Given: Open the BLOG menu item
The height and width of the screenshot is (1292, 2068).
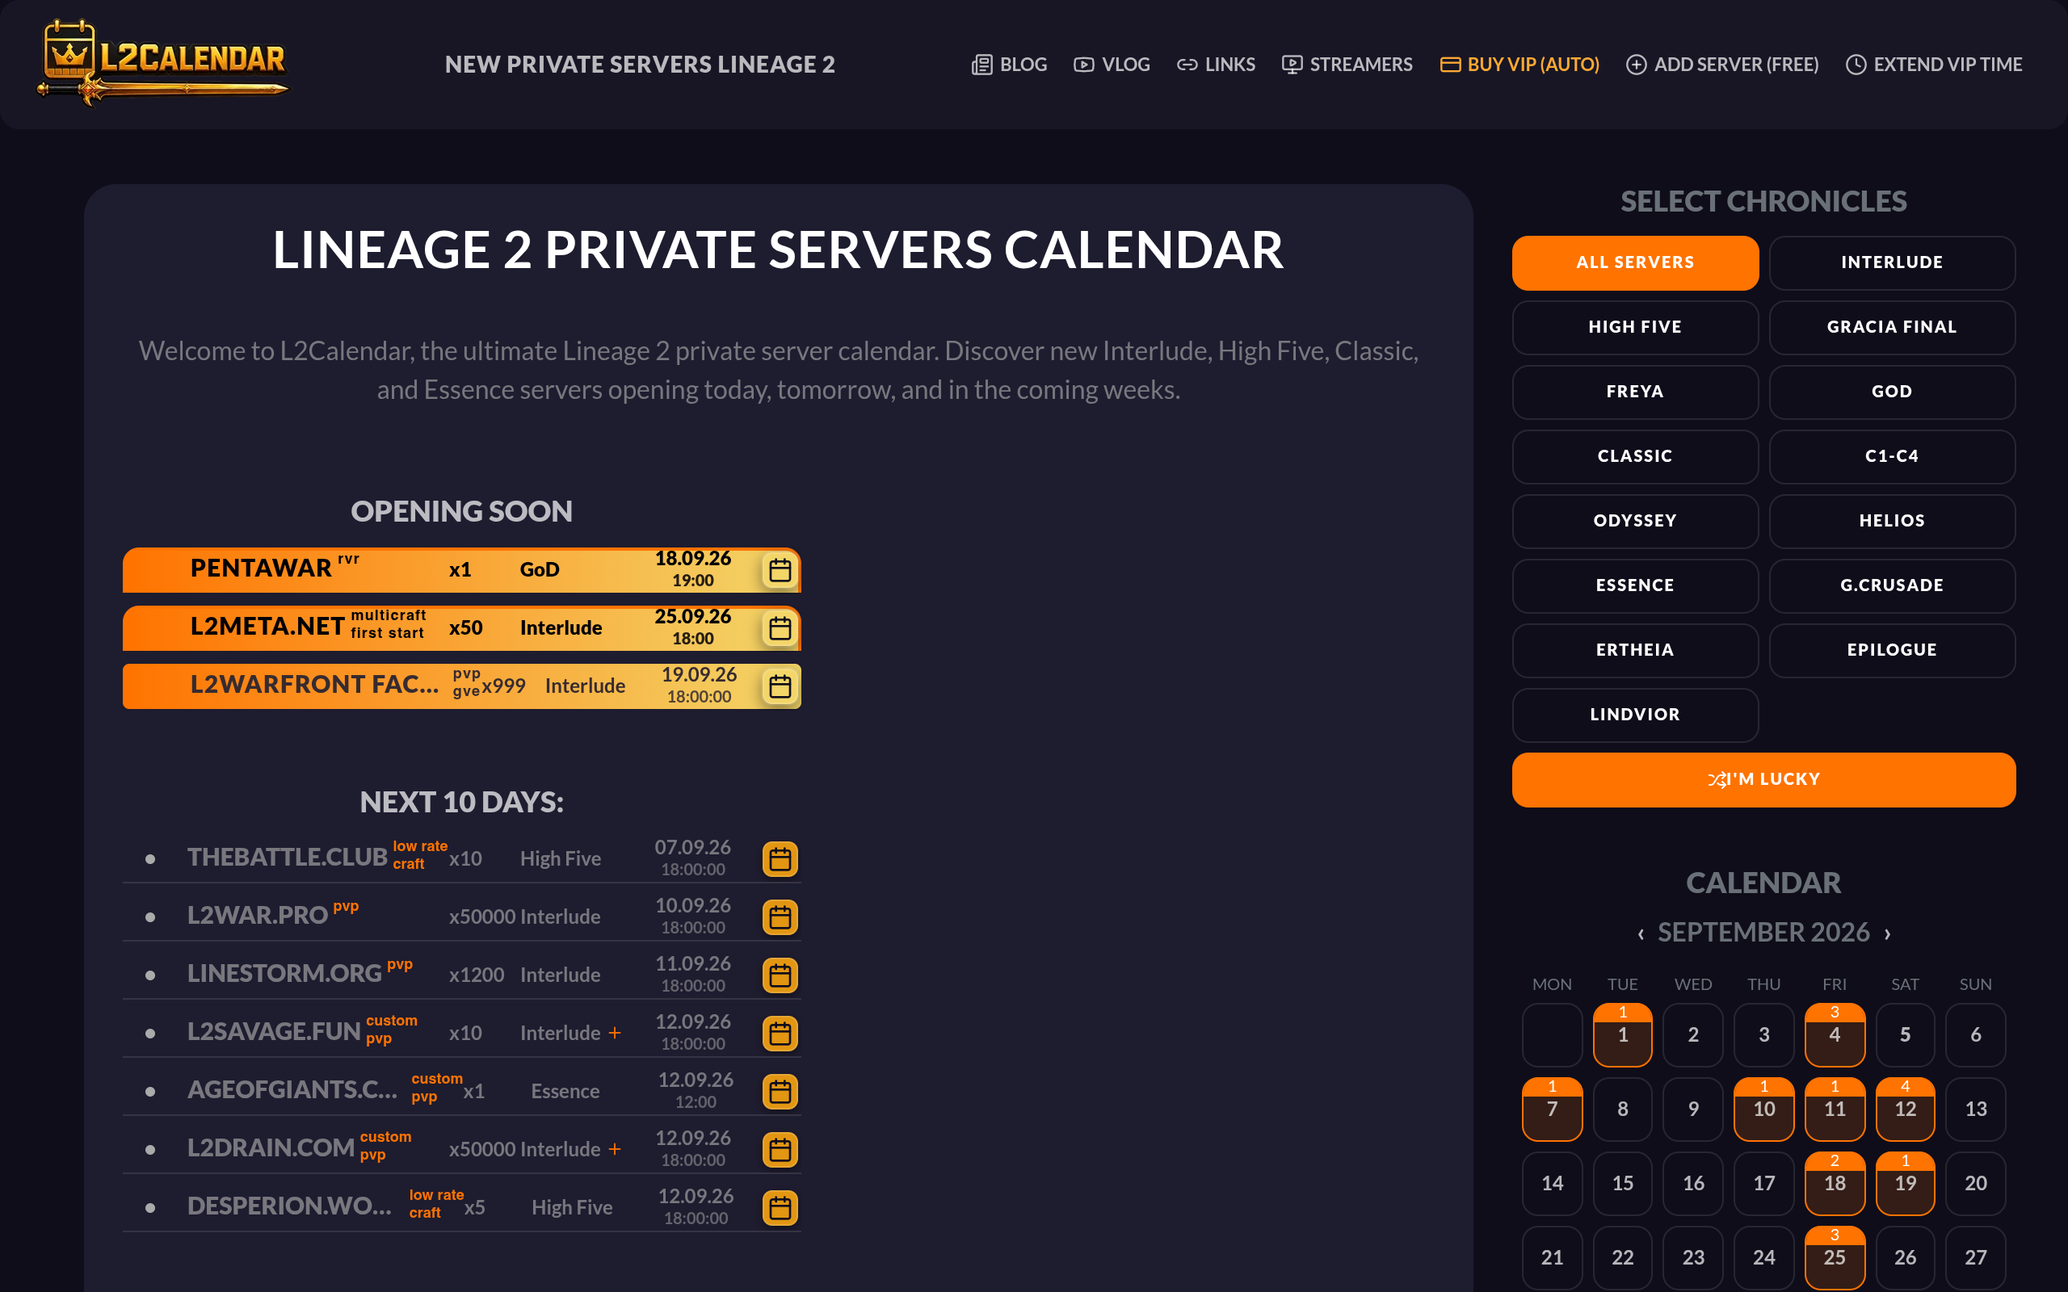Looking at the screenshot, I should (x=1009, y=64).
